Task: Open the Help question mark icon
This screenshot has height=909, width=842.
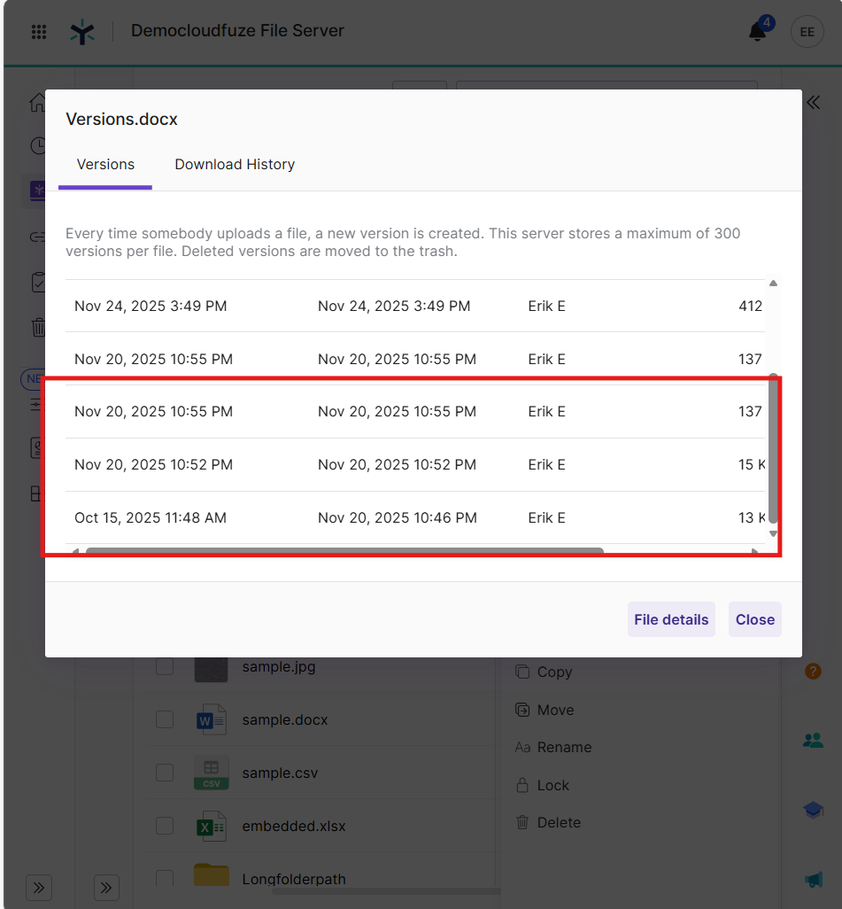Action: (813, 671)
